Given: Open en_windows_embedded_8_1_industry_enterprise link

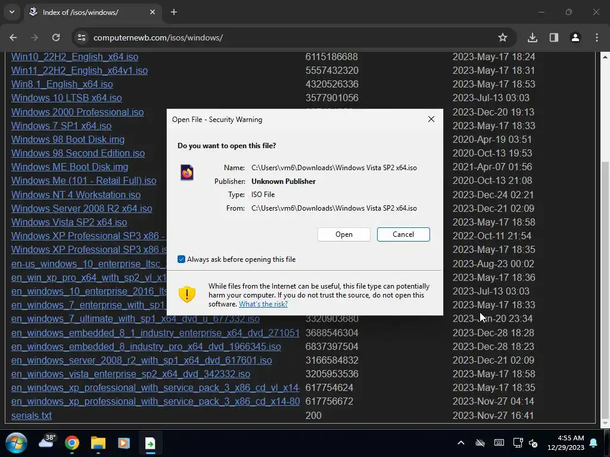Looking at the screenshot, I should (x=155, y=333).
